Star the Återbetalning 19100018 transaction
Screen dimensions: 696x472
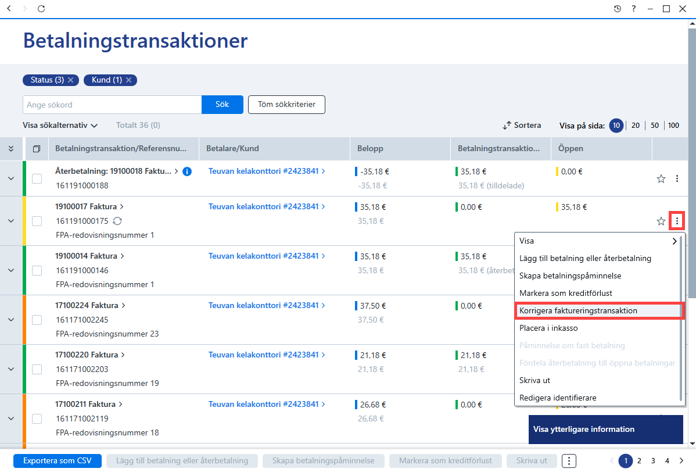tap(661, 178)
